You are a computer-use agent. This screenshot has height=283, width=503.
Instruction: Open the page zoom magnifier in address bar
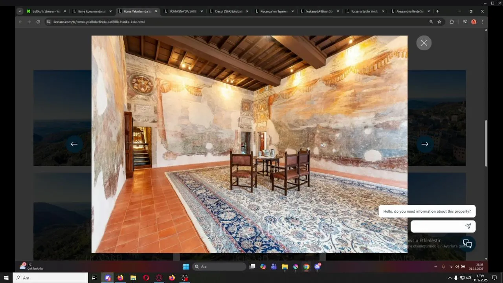pyautogui.click(x=431, y=22)
